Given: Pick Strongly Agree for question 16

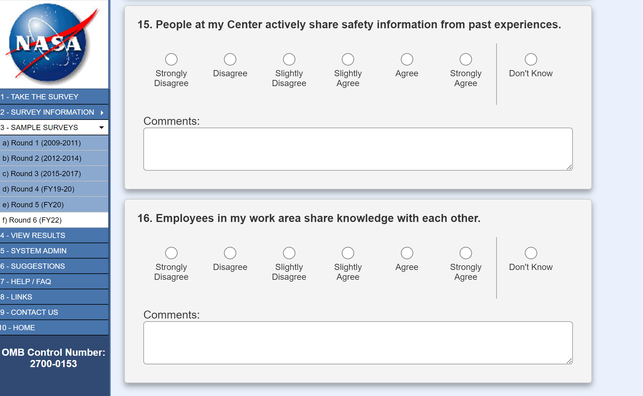Looking at the screenshot, I should pyautogui.click(x=465, y=253).
